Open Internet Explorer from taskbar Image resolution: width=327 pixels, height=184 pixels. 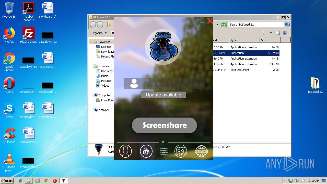20,180
